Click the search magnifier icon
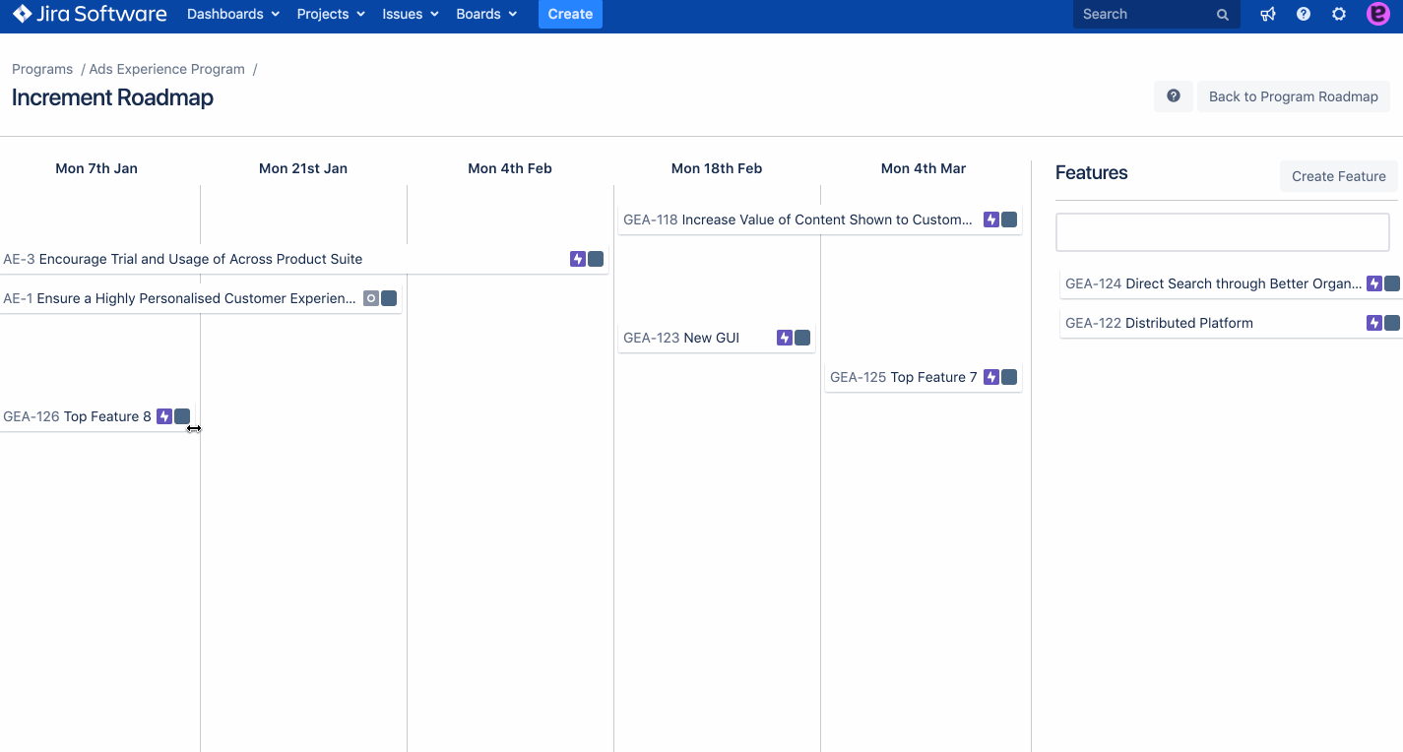1403x752 pixels. [1223, 15]
